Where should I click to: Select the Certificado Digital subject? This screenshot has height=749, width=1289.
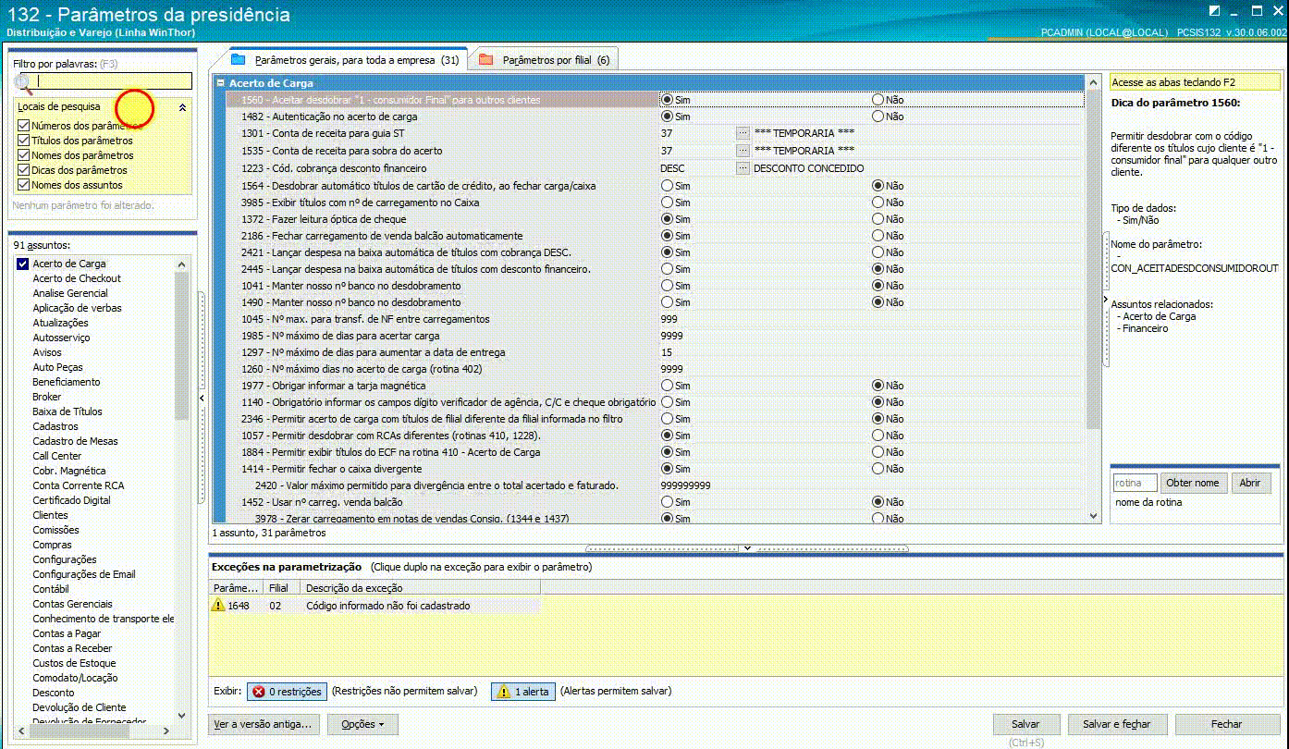(71, 500)
